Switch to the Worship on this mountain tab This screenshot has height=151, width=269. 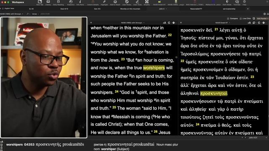pos(130,9)
